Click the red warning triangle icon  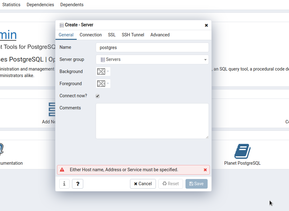[62, 170]
